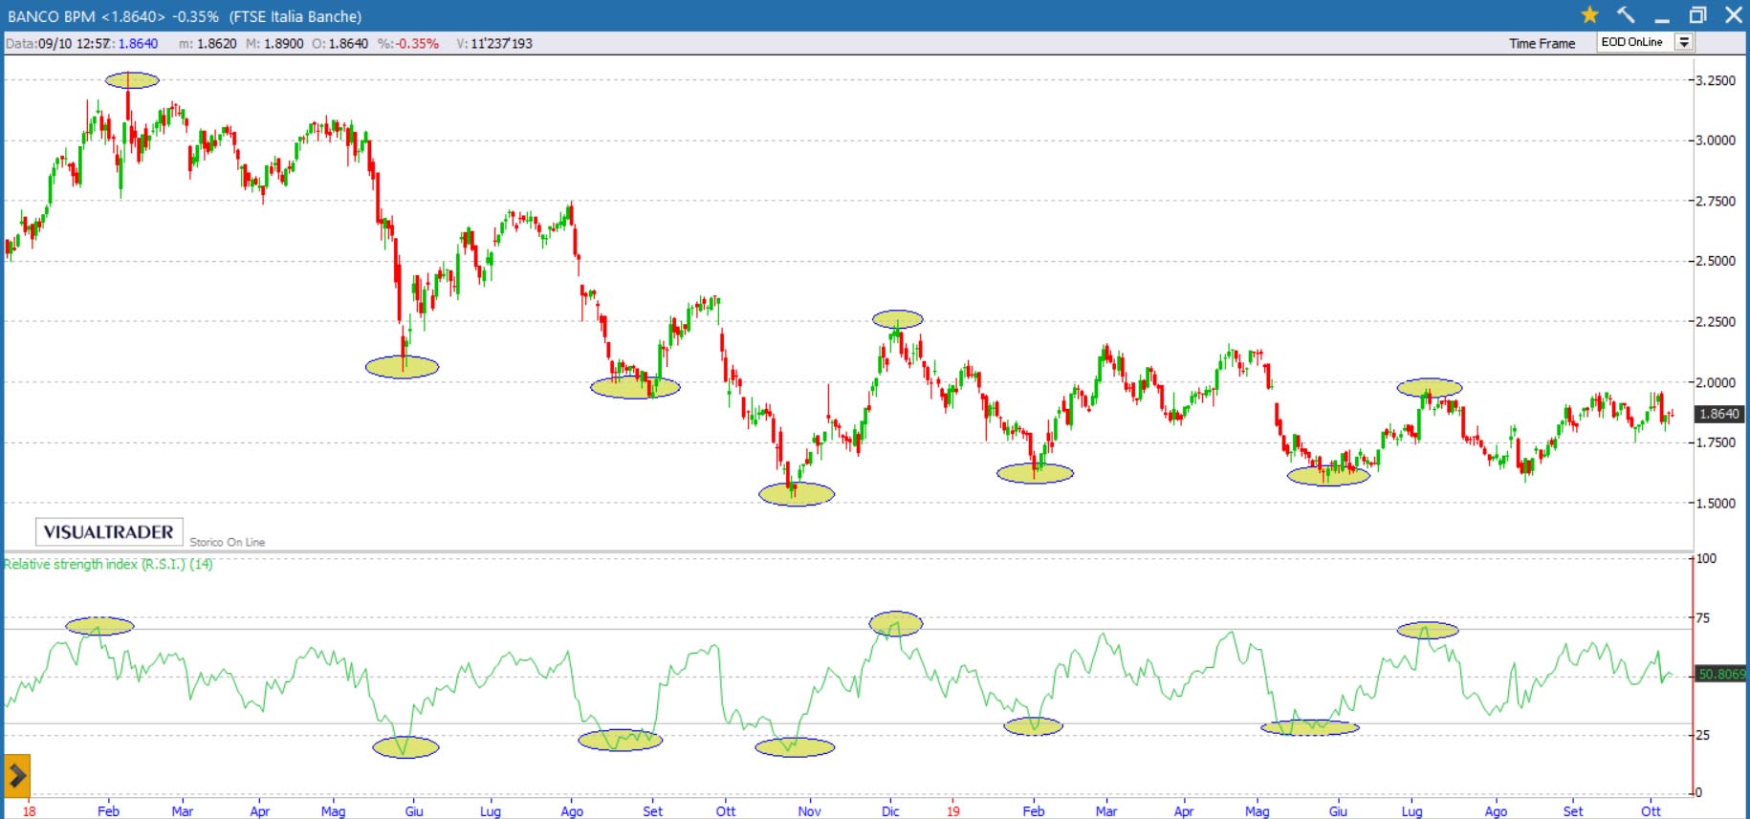Click the favorite star icon

(x=1589, y=14)
